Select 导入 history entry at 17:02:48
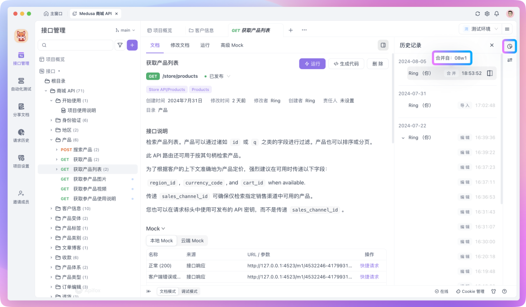The height and width of the screenshot is (307, 526). tap(451, 106)
